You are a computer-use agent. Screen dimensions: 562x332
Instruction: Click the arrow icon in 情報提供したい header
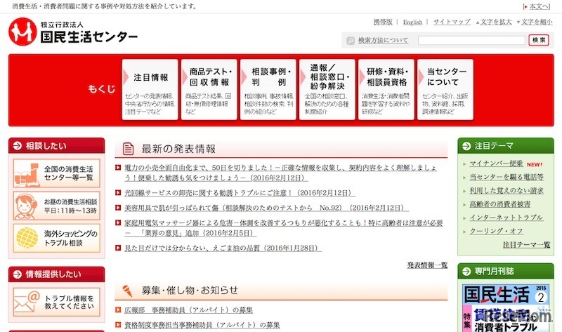tap(17, 274)
